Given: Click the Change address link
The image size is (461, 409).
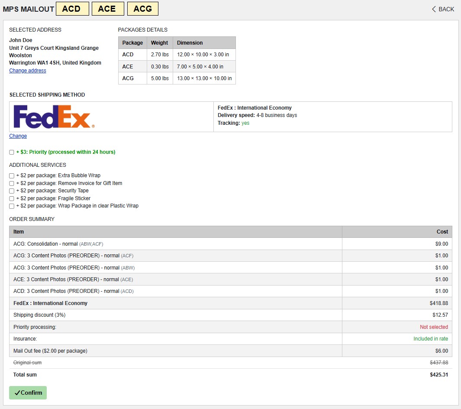Looking at the screenshot, I should coord(28,71).
